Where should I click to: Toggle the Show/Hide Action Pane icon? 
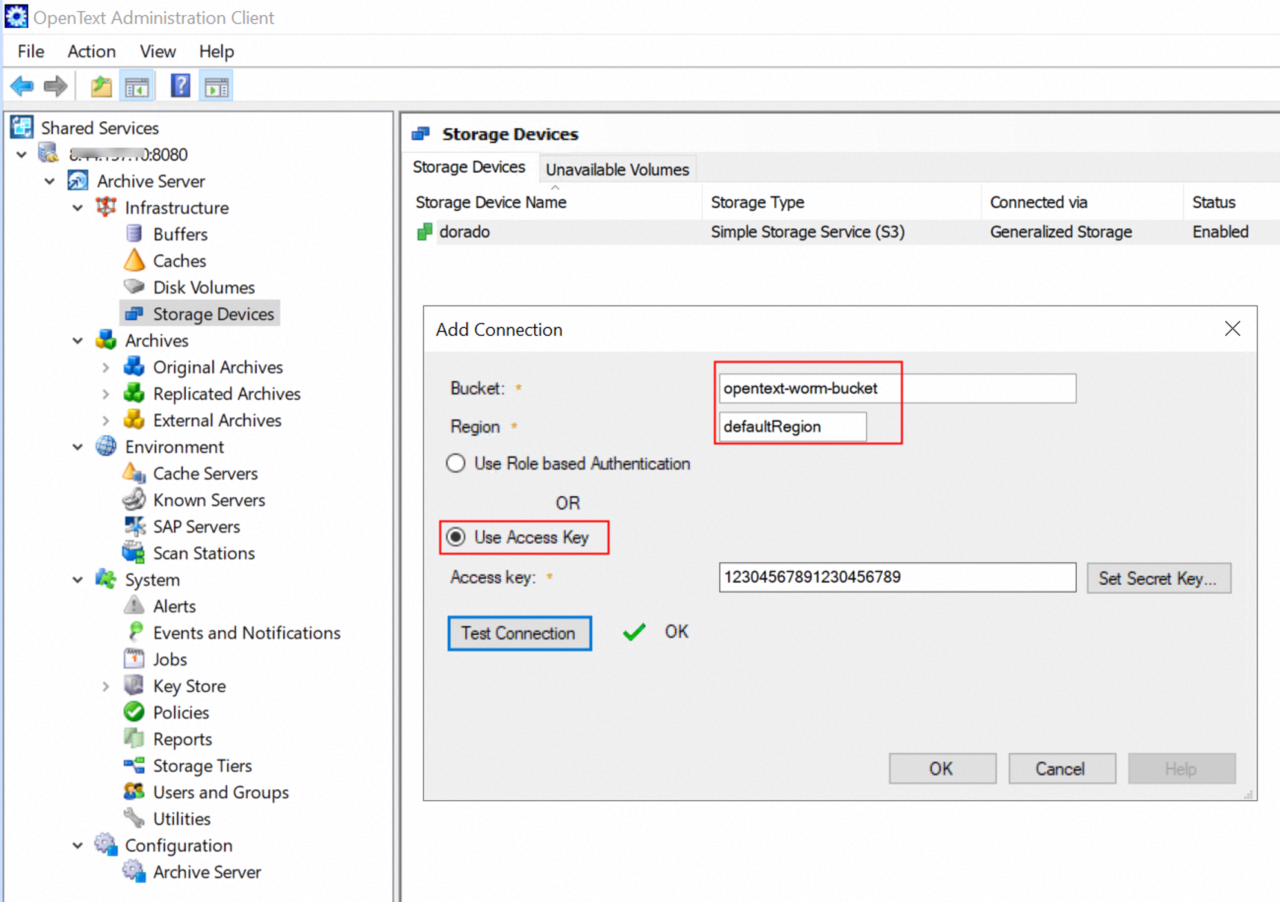click(216, 86)
